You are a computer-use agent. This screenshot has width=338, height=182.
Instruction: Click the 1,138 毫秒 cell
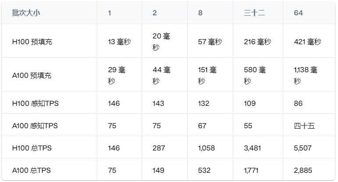(306, 75)
